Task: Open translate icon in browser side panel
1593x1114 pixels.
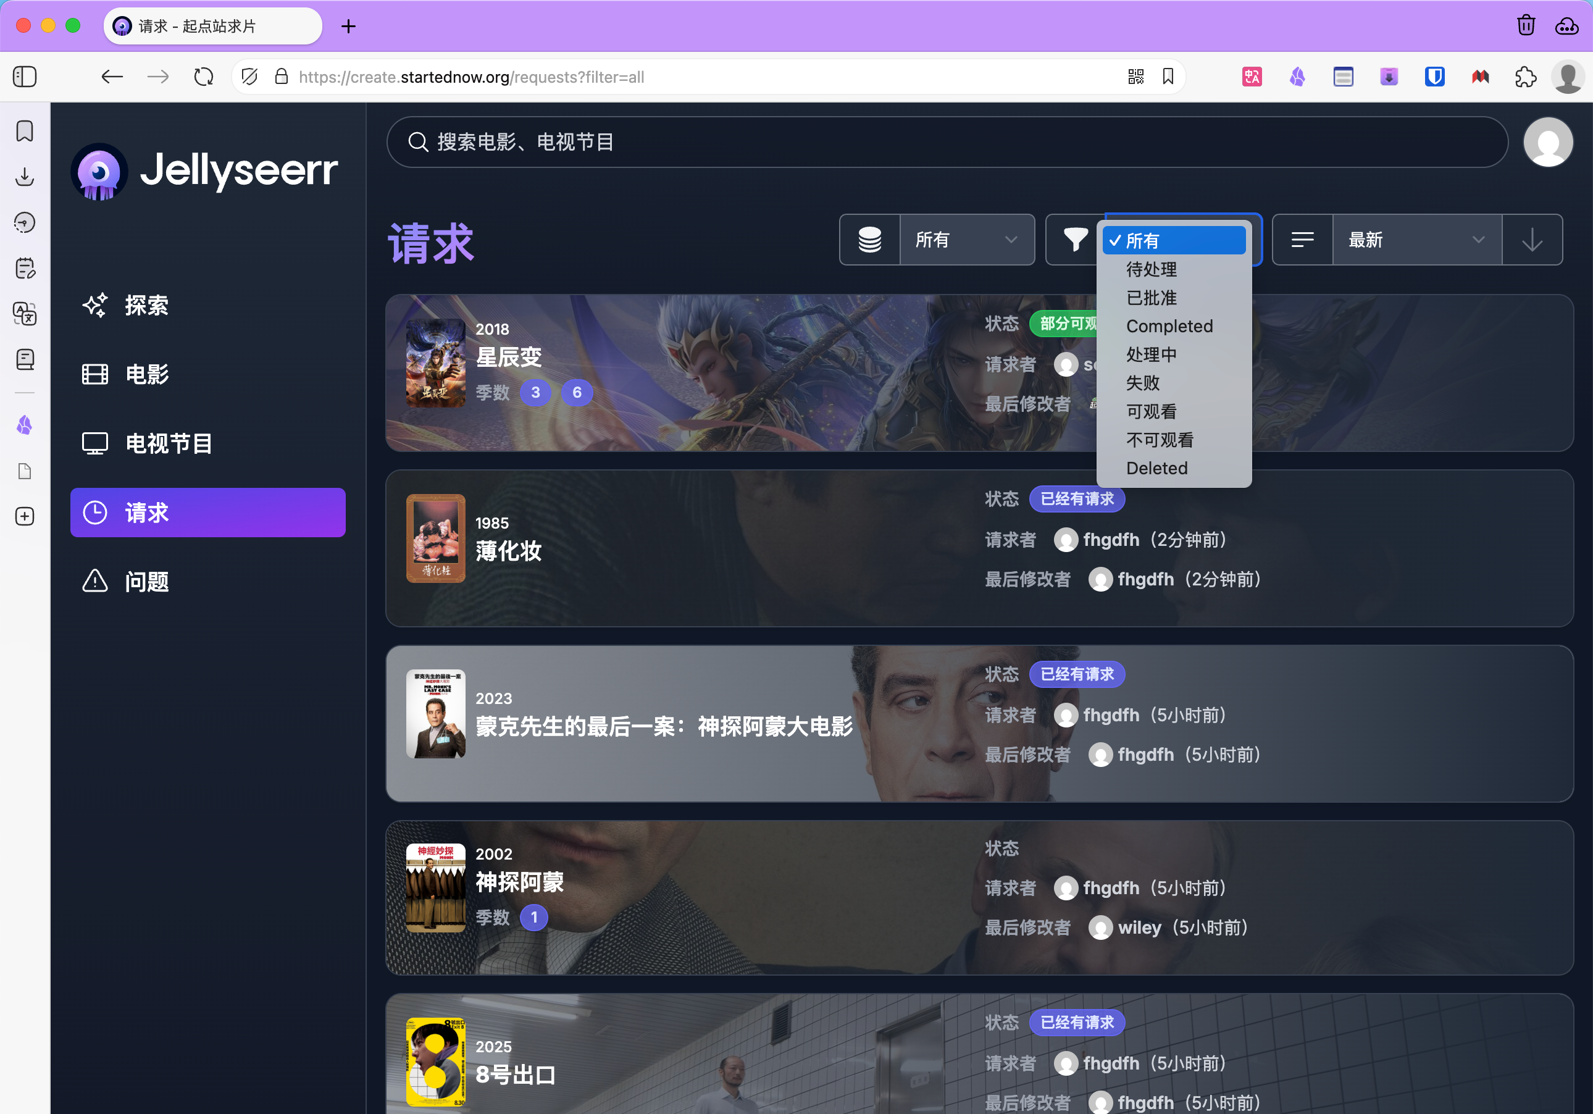Action: pyautogui.click(x=25, y=314)
